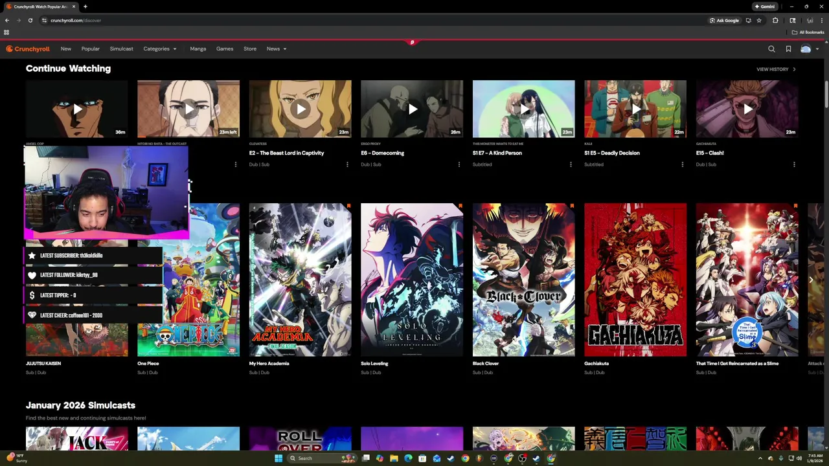829x466 pixels.
Task: Open options dots for The Beast Lord in Captivity
Action: pos(347,164)
